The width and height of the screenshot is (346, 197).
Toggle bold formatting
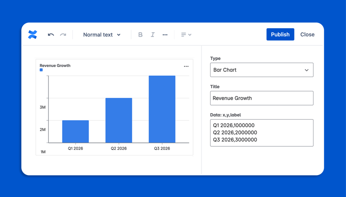point(140,35)
